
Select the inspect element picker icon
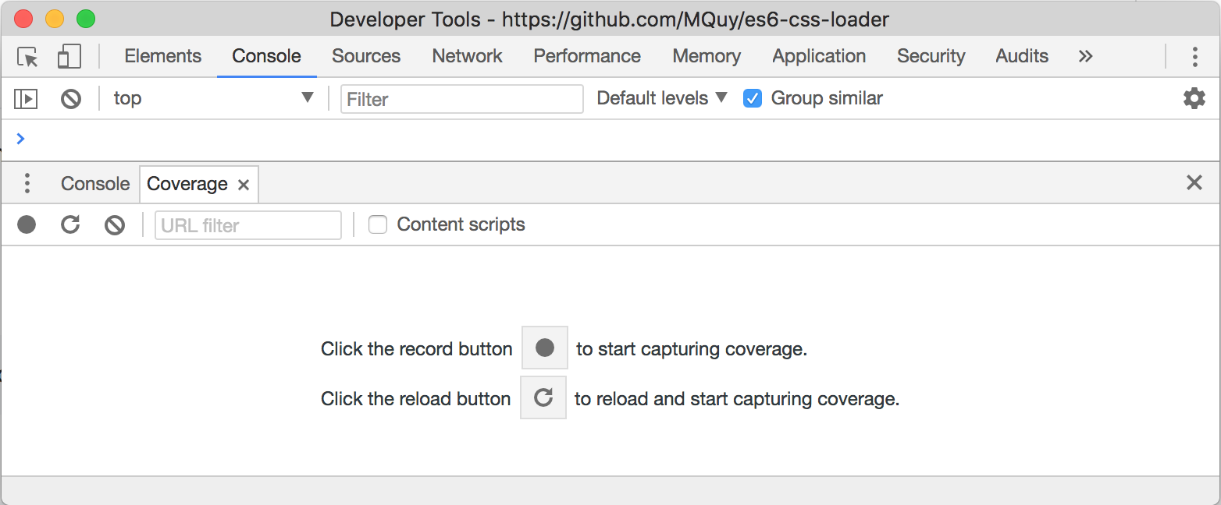[x=28, y=57]
